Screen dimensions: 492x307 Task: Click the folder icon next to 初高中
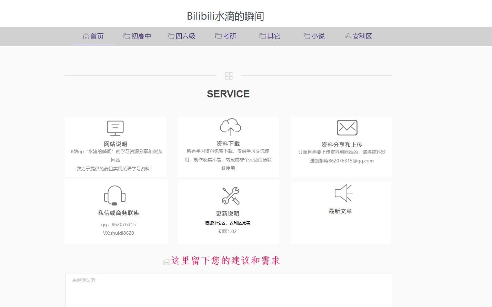(127, 36)
